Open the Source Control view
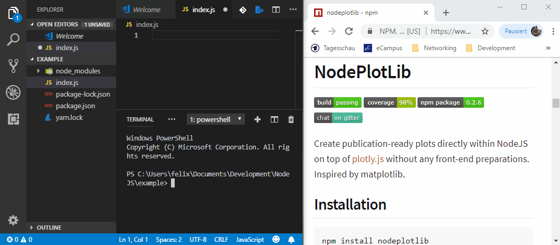 (x=13, y=66)
